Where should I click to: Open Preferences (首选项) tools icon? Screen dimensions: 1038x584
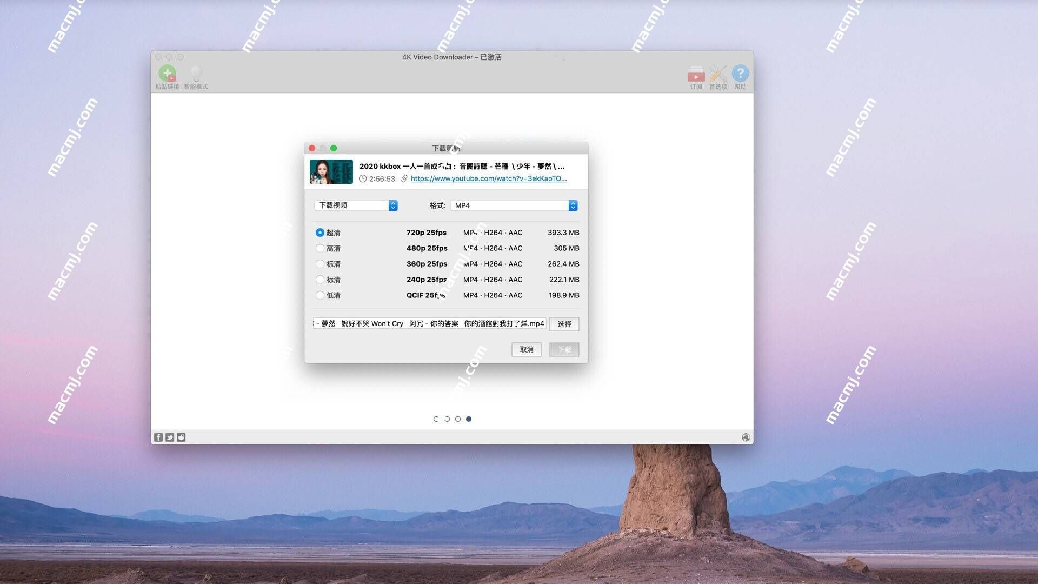pos(718,74)
